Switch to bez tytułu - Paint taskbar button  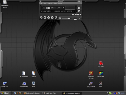pos(52,93)
